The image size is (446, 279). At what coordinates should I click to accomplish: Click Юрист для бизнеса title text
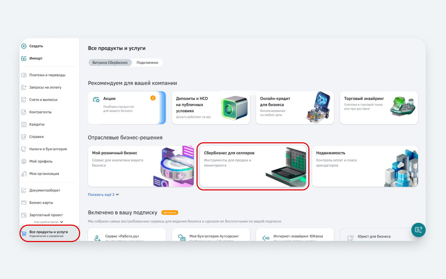pos(374,236)
